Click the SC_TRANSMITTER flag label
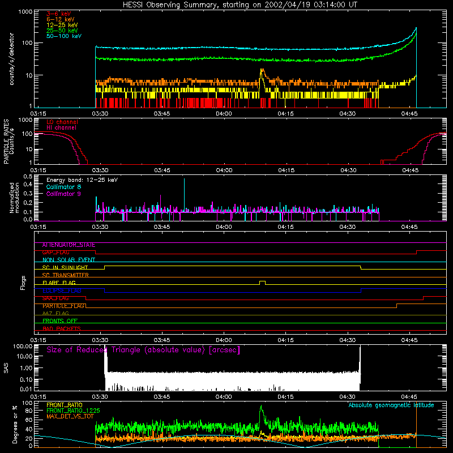453x453 pixels. tap(66, 275)
